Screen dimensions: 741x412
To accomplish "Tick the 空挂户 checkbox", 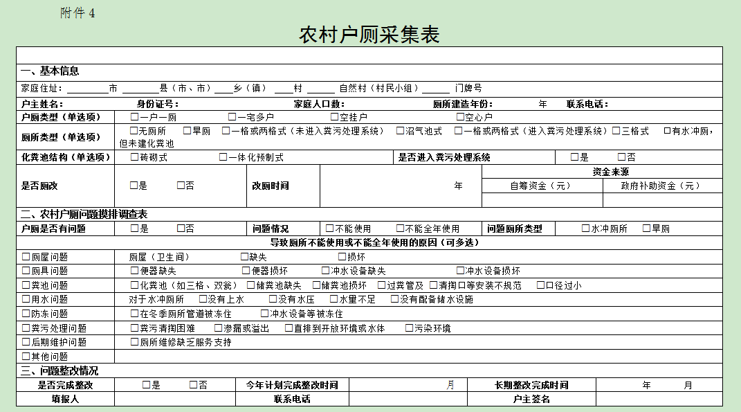I will (334, 118).
